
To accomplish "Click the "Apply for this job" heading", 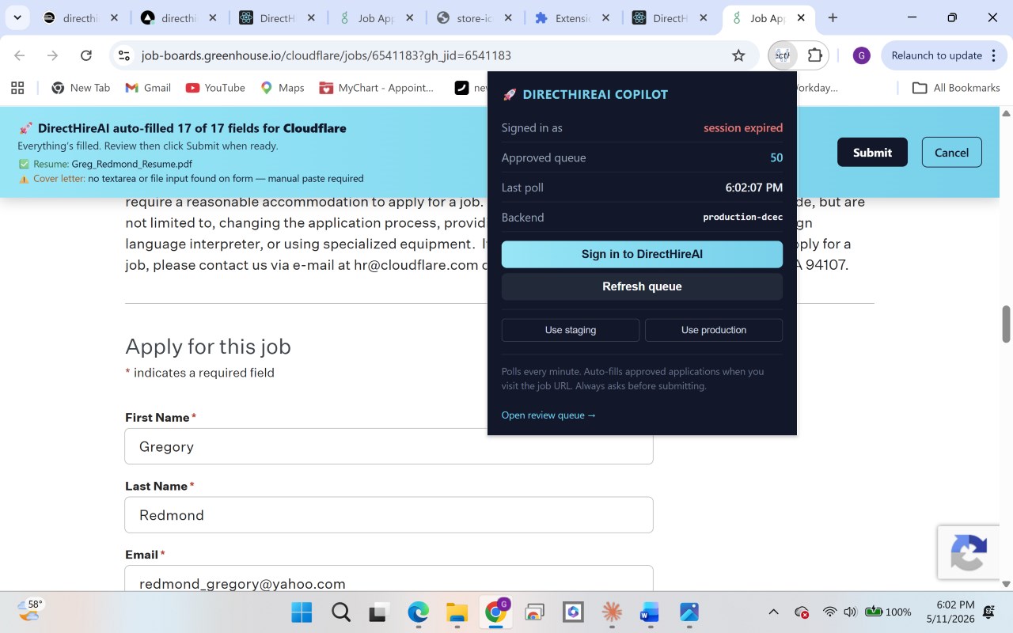I will coord(208,347).
